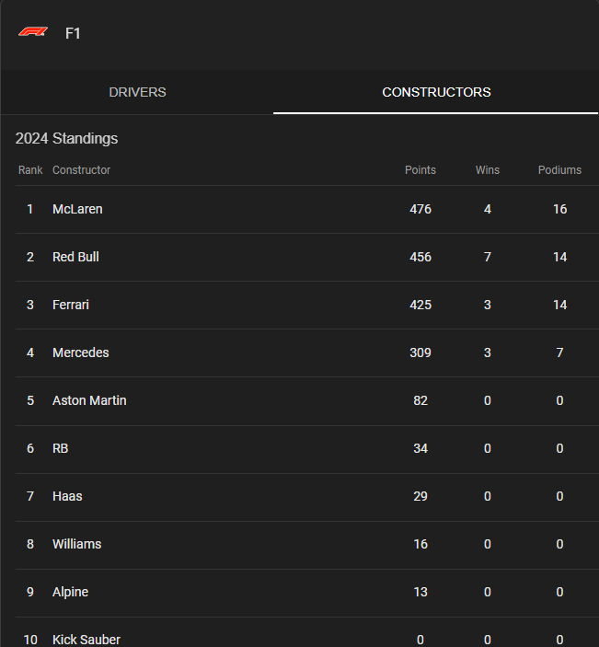Click the F1 title text
The height and width of the screenshot is (647, 599).
(x=73, y=33)
